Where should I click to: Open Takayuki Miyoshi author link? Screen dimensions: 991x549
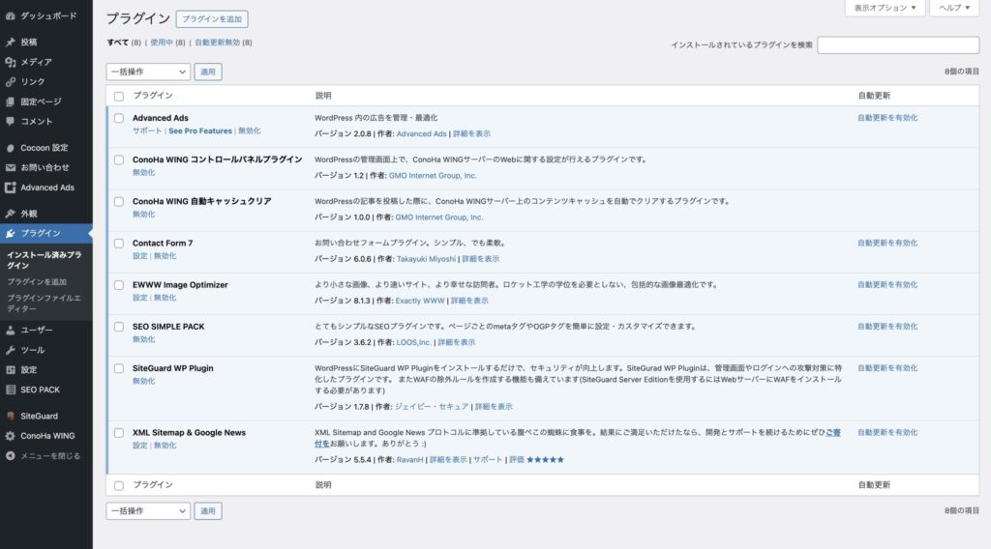pos(426,259)
